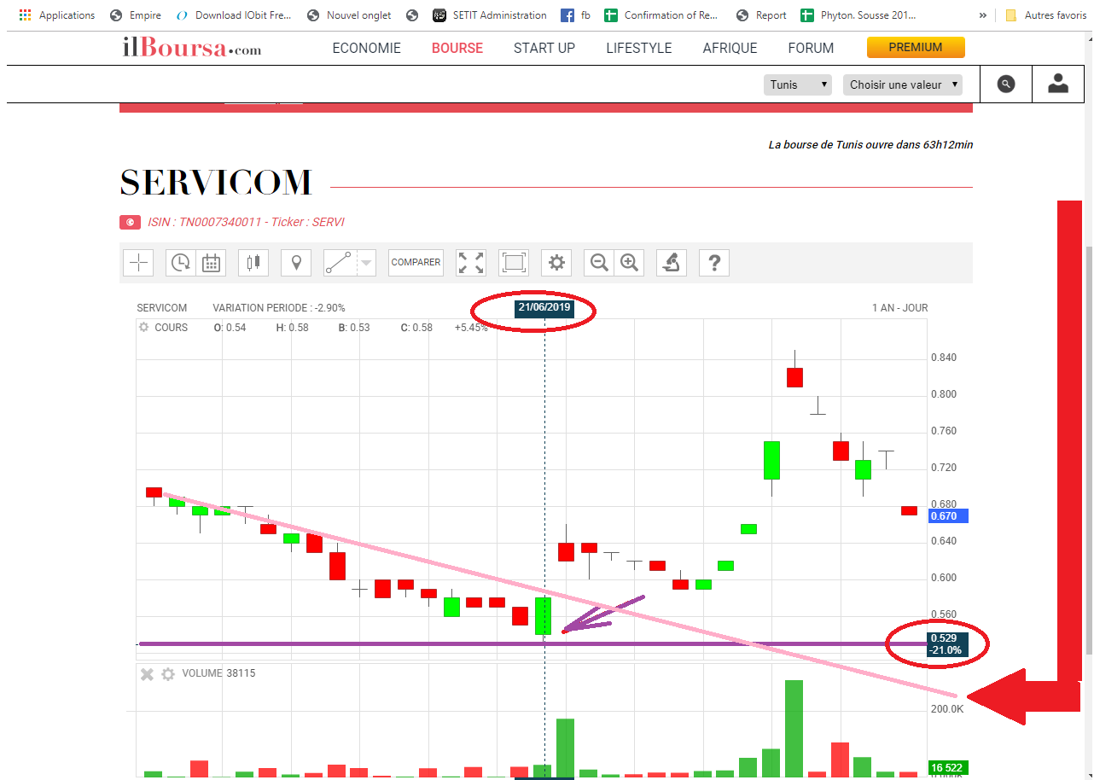This screenshot has width=1094, height=780.
Task: Open the Nouvel onglet bookmark
Action: (349, 15)
